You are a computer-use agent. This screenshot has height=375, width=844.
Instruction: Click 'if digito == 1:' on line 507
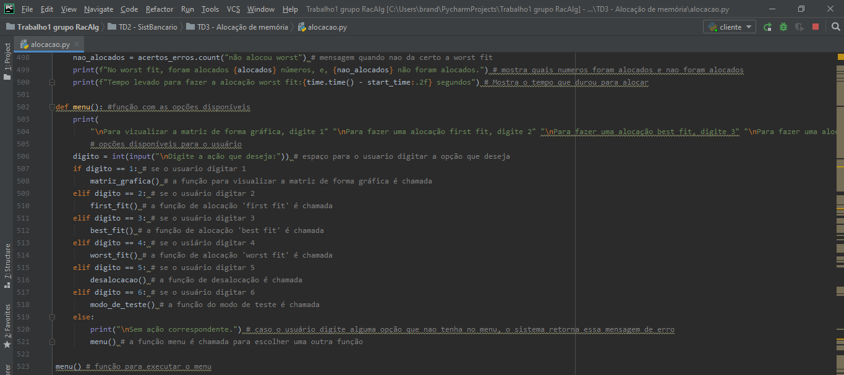pyautogui.click(x=105, y=169)
